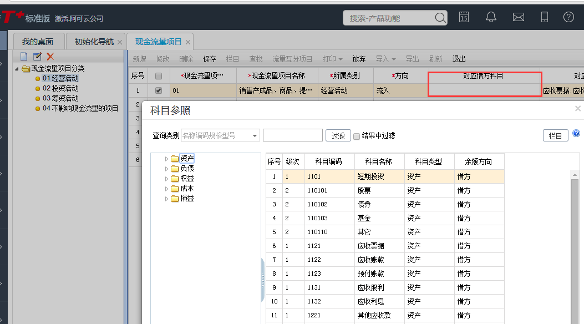Enable the 结果中过滤 checkbox
The width and height of the screenshot is (584, 324).
pyautogui.click(x=356, y=135)
